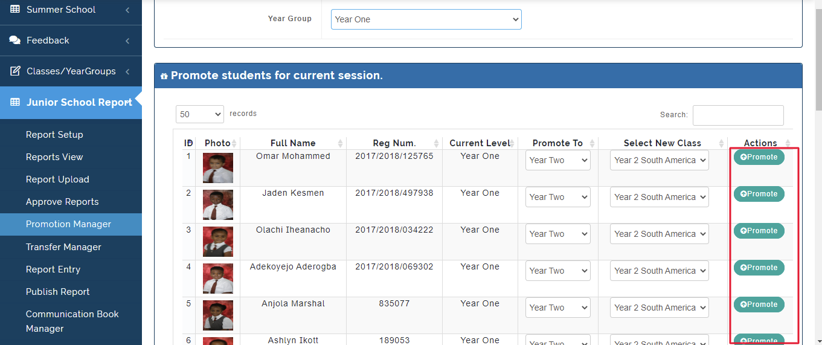The height and width of the screenshot is (345, 822).
Task: Sort by Promote To column arrows
Action: 592,143
